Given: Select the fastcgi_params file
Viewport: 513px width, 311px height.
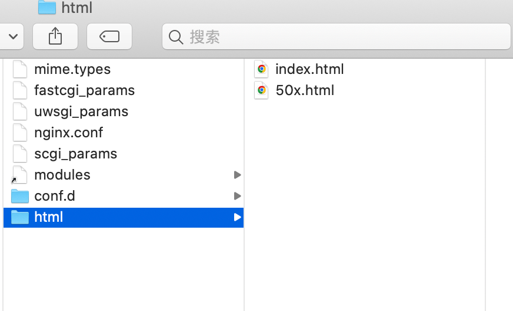Looking at the screenshot, I should click(x=84, y=90).
